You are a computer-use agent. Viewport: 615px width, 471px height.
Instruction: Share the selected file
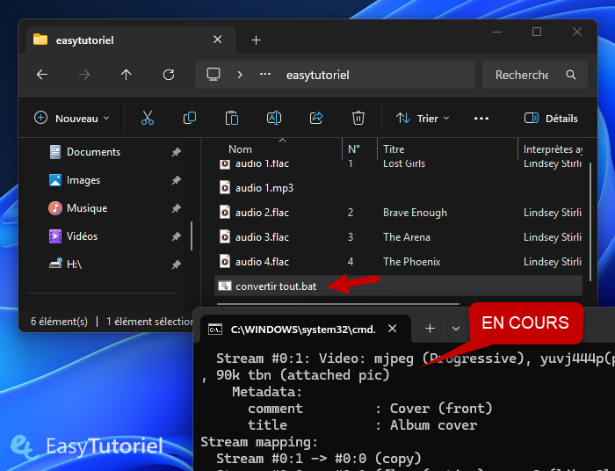point(316,118)
